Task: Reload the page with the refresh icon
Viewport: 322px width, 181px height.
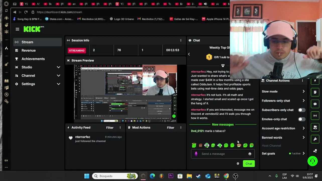Action: point(26,12)
